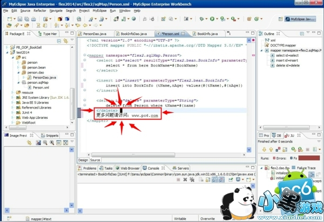Collapse the test2014 project node
This screenshot has height=222, width=324.
(7, 53)
